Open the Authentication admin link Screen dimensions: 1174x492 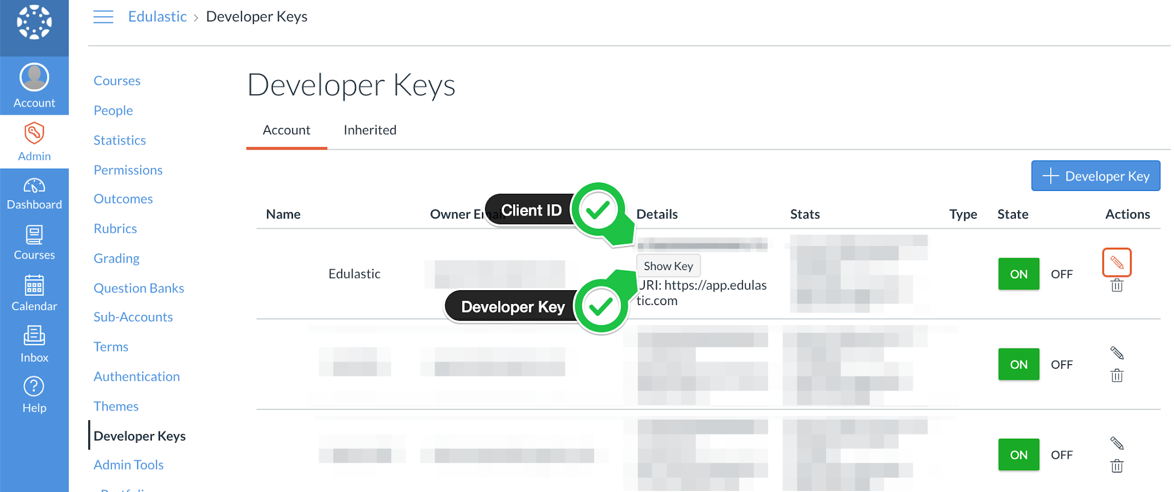point(136,377)
